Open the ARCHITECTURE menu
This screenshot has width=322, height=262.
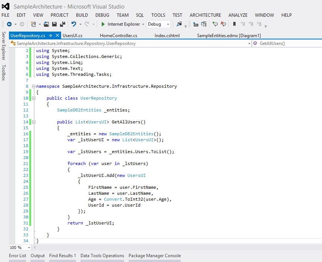point(205,15)
